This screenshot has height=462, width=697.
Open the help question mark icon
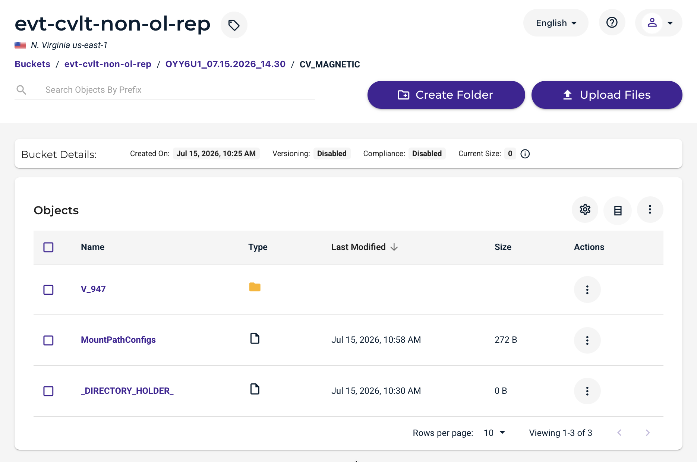(612, 23)
